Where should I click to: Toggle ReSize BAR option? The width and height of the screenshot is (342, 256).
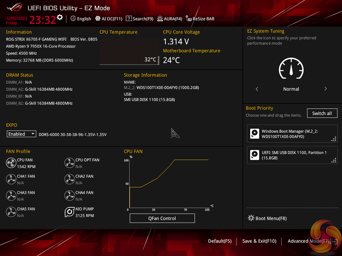point(200,19)
